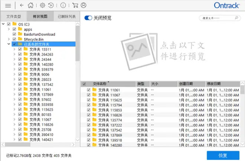Uncheck the apps folder checkbox
The height and width of the screenshot is (161, 245).
coord(14,29)
